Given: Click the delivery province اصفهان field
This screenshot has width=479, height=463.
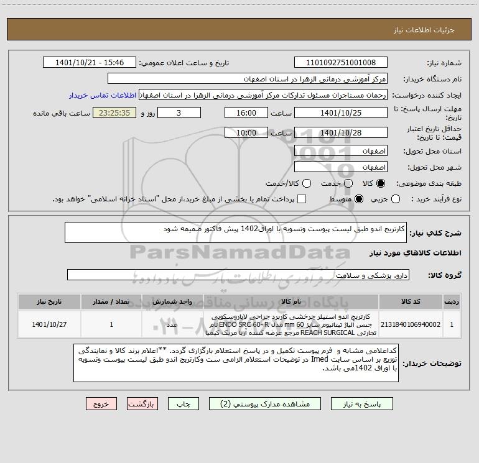Looking at the screenshot, I should click(341, 151).
